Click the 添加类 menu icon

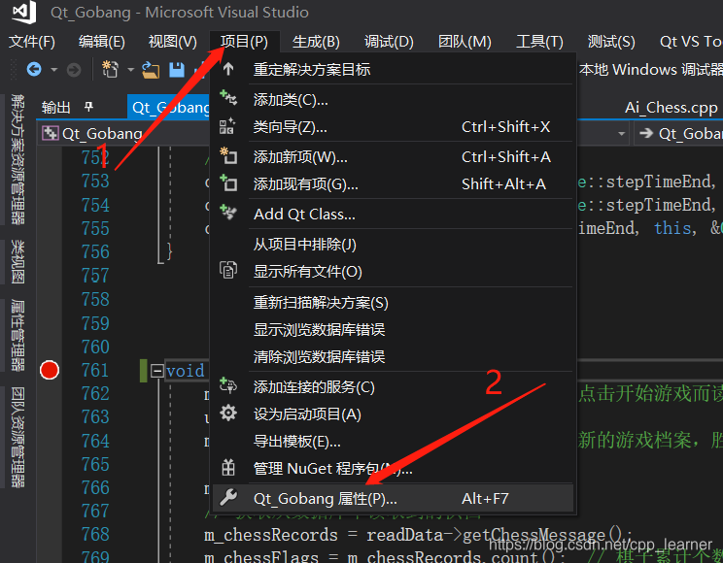(x=228, y=98)
